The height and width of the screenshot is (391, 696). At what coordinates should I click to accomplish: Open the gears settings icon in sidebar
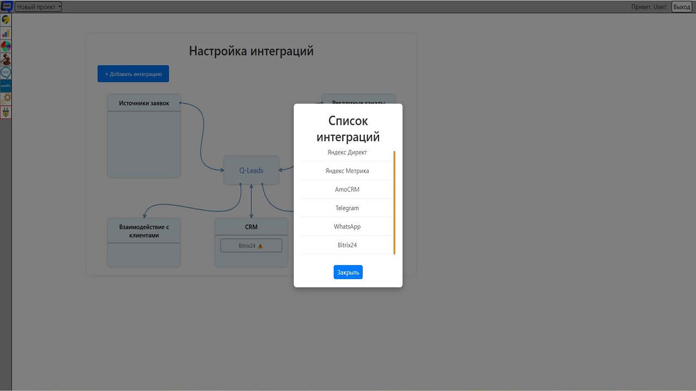point(6,99)
